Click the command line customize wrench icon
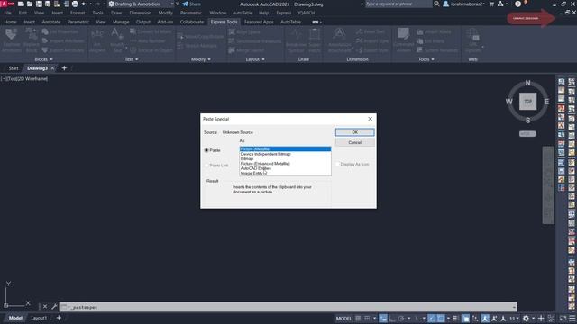Viewport: 577px width, 324px height. pyautogui.click(x=54, y=306)
